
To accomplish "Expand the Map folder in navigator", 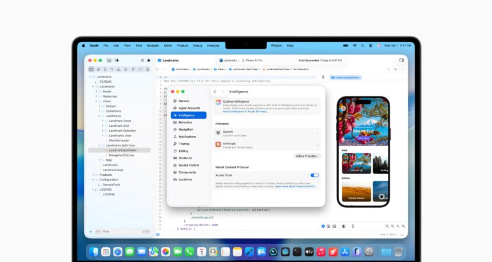I will [x=100, y=160].
